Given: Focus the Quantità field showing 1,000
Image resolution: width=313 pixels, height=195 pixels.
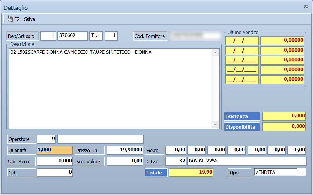Looking at the screenshot, I should 55,150.
